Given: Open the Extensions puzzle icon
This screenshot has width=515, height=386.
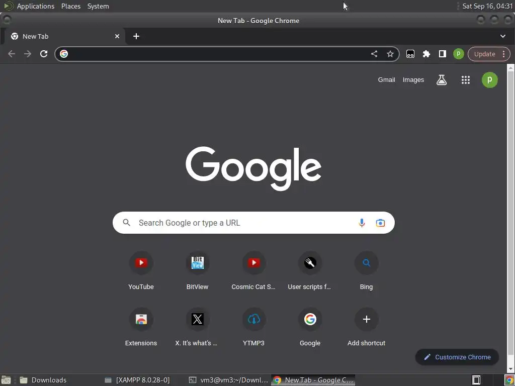Looking at the screenshot, I should [x=426, y=54].
